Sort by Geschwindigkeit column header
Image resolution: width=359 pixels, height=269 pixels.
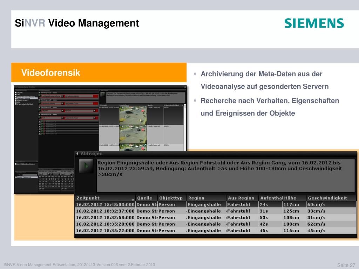click(x=331, y=198)
